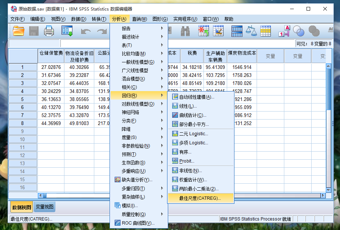Screen dimensions: 340x230
Task: Click the icon beside ROC 曲线图(V)...
Action: [x=118, y=223]
